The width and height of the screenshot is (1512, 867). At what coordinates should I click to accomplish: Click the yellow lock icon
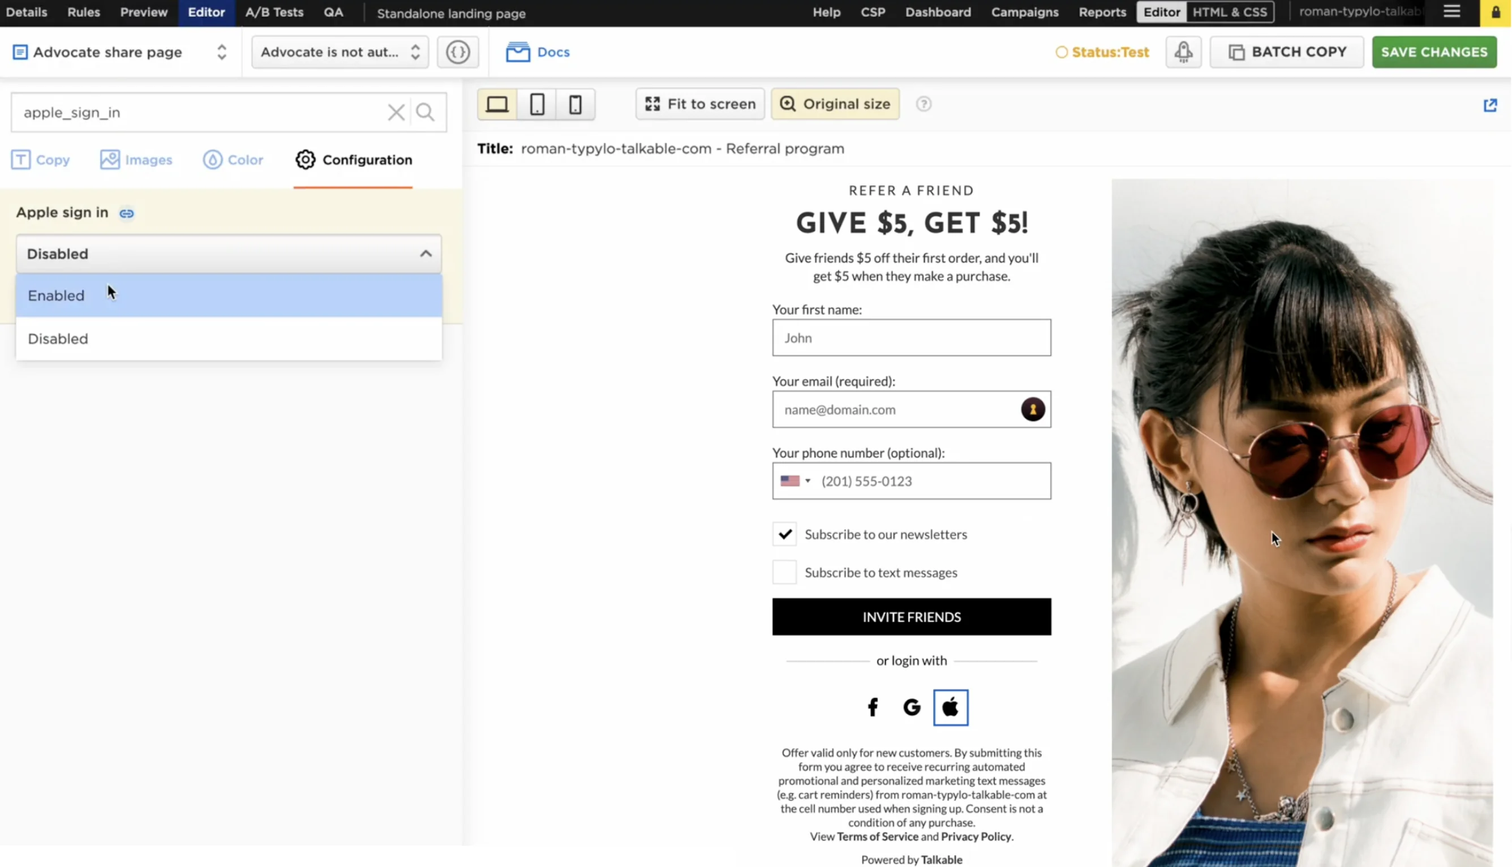[x=1496, y=12]
